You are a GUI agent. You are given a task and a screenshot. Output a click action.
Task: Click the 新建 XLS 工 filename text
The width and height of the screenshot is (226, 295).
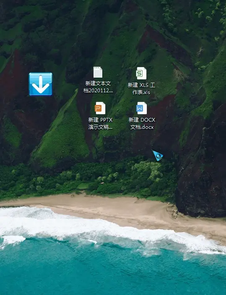141,85
